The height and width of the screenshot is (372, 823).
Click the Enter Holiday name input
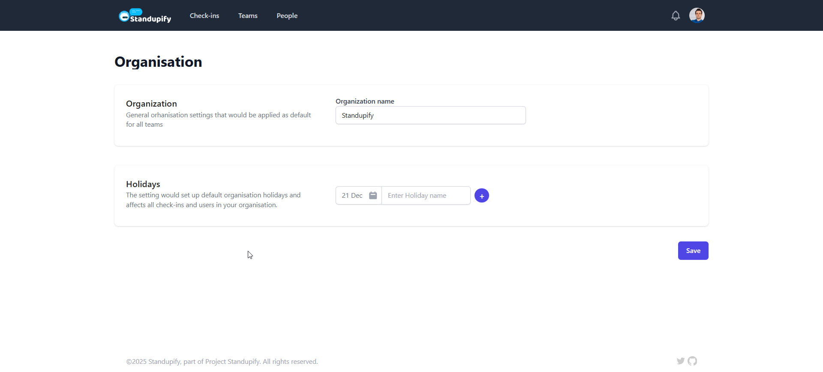(x=426, y=195)
